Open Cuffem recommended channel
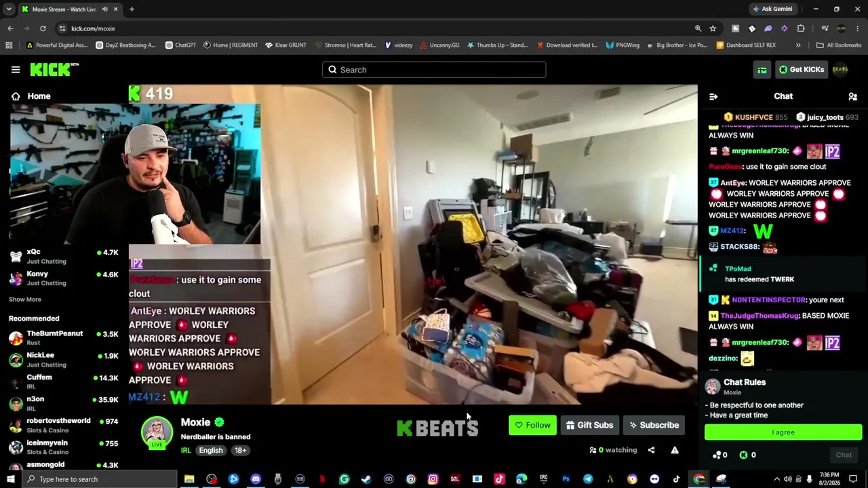868x488 pixels. [64, 382]
